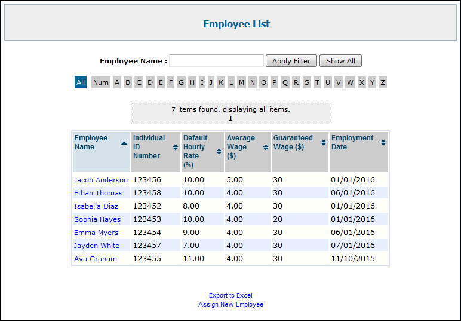Image resolution: width=461 pixels, height=321 pixels.
Task: Filter employees by letter E
Action: point(161,82)
